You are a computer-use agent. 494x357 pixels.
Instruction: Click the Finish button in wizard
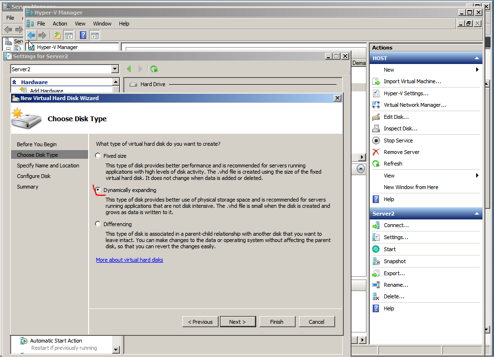pos(277,322)
